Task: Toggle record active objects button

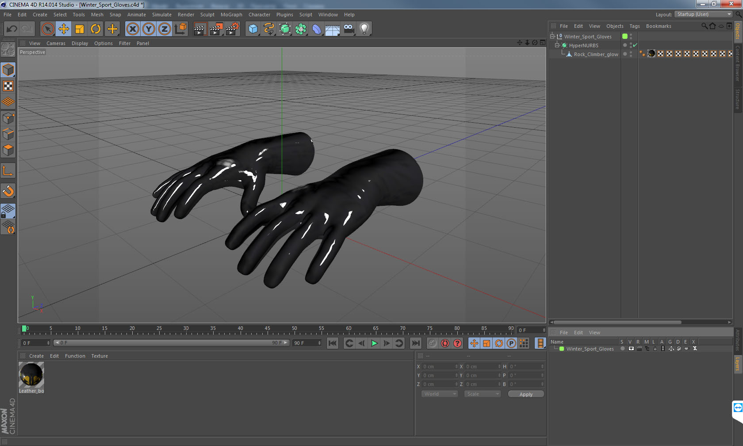Action: pyautogui.click(x=433, y=343)
